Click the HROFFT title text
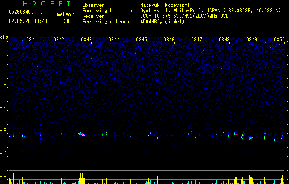 (47, 4)
